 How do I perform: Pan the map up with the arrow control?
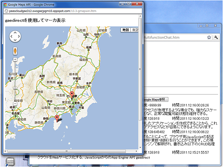point(15,32)
